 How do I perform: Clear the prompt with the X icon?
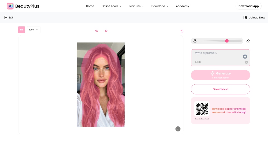click(246, 62)
